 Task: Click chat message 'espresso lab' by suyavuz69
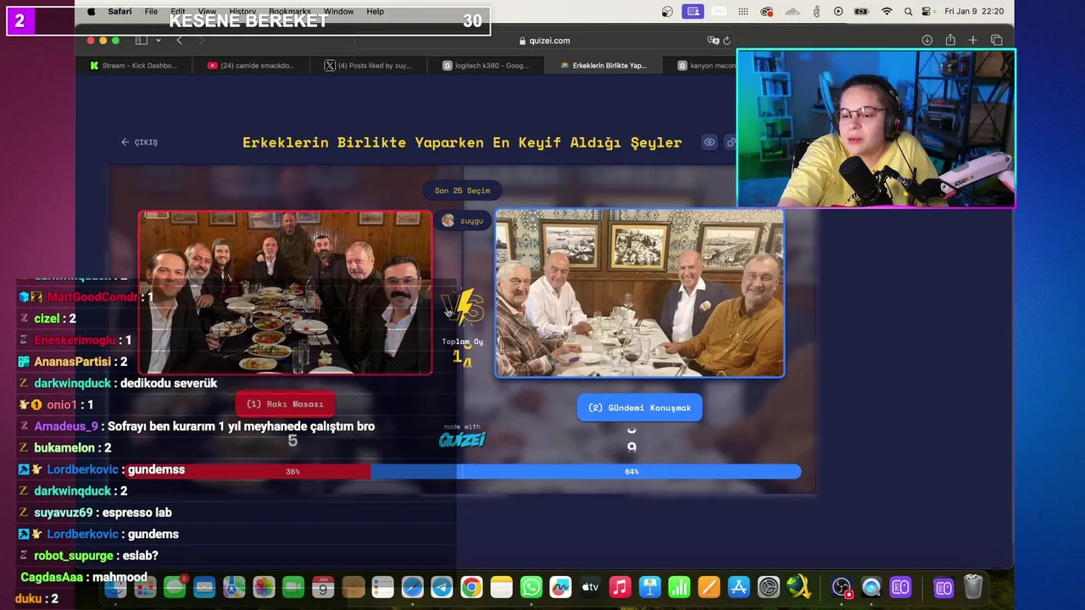click(138, 513)
